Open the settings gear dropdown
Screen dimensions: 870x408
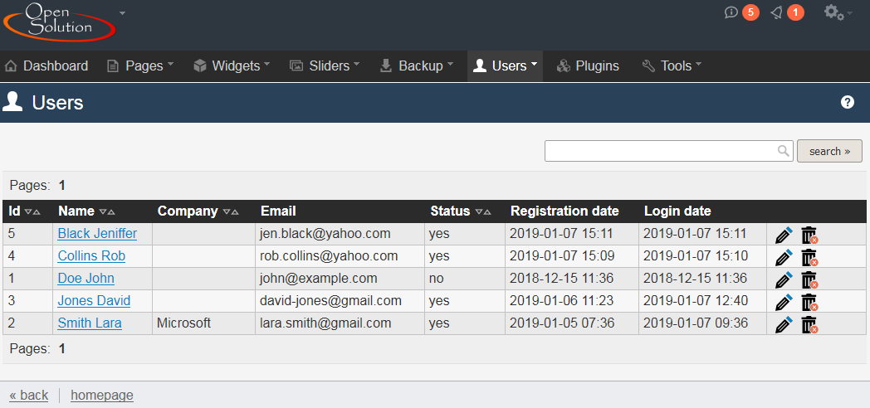pos(835,12)
